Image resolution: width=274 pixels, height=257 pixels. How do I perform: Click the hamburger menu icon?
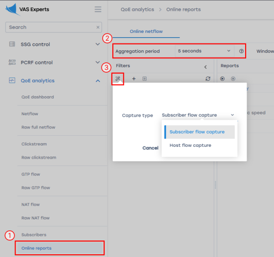[98, 9]
